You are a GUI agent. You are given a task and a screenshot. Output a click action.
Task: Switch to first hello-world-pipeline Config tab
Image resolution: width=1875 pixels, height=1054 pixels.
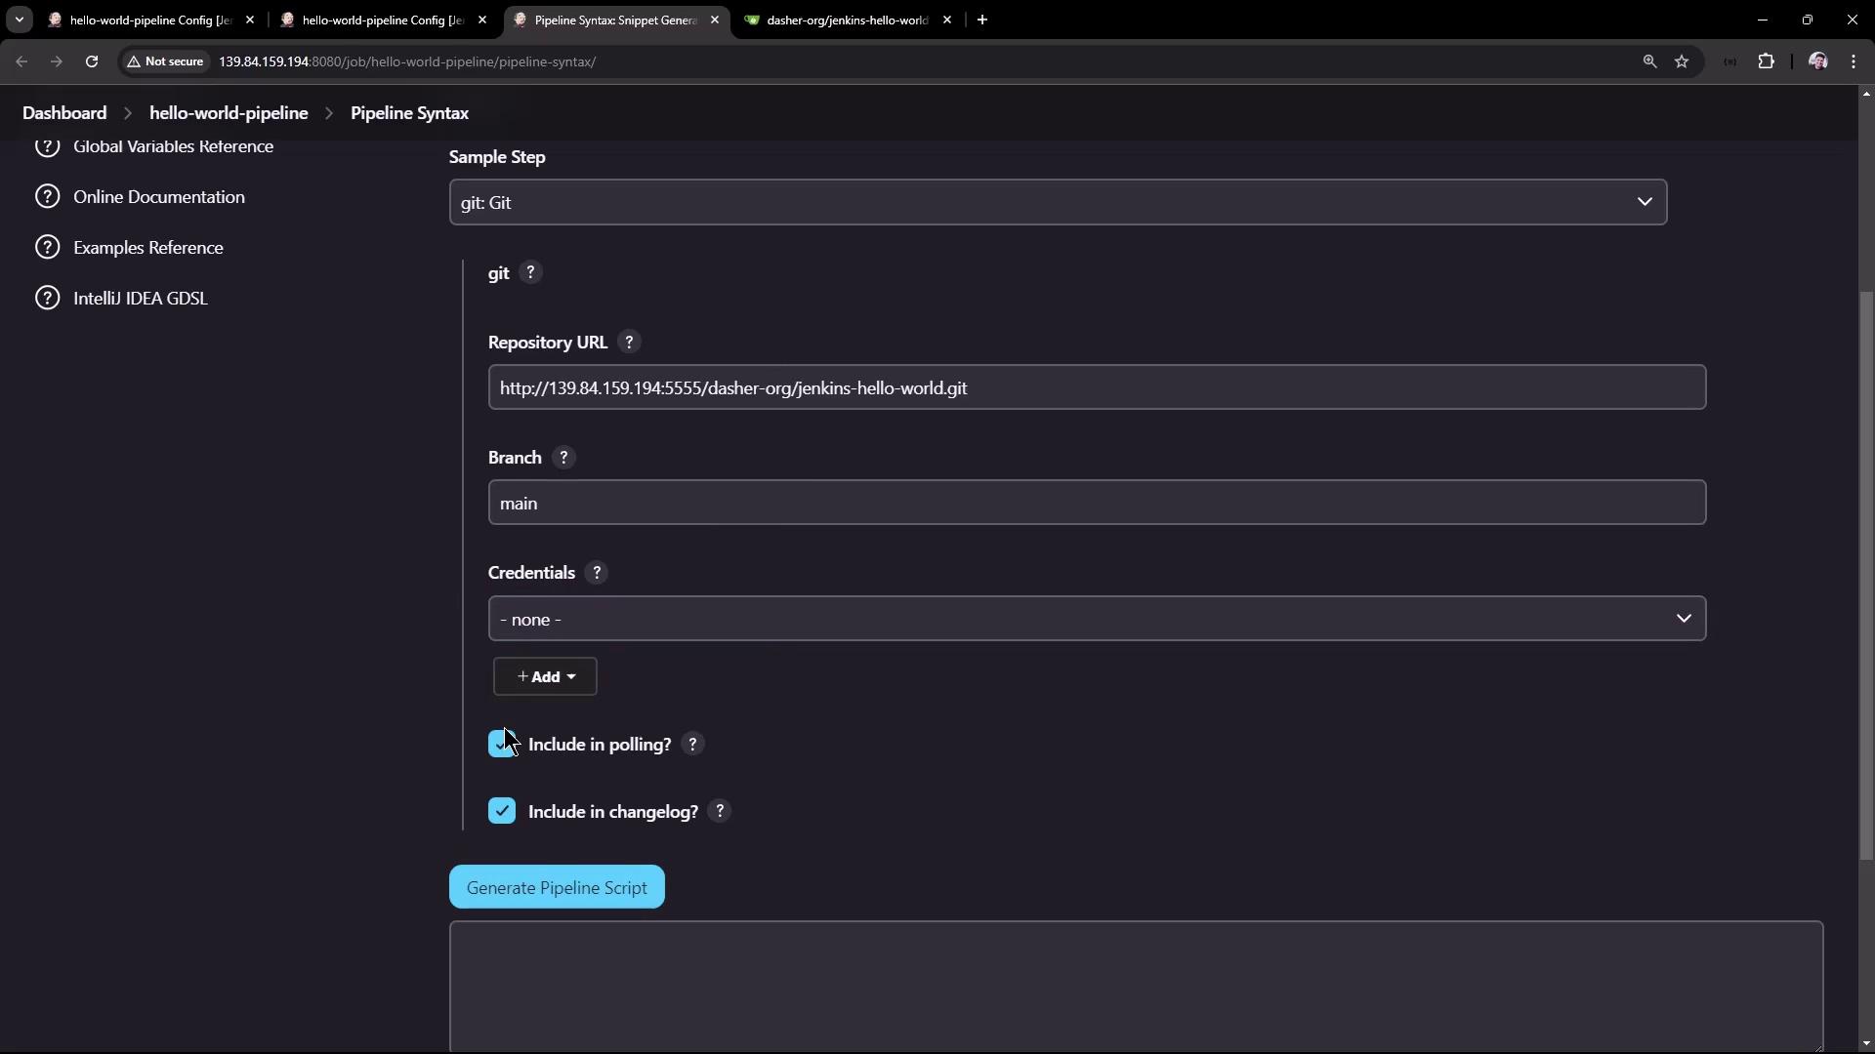pos(148,20)
